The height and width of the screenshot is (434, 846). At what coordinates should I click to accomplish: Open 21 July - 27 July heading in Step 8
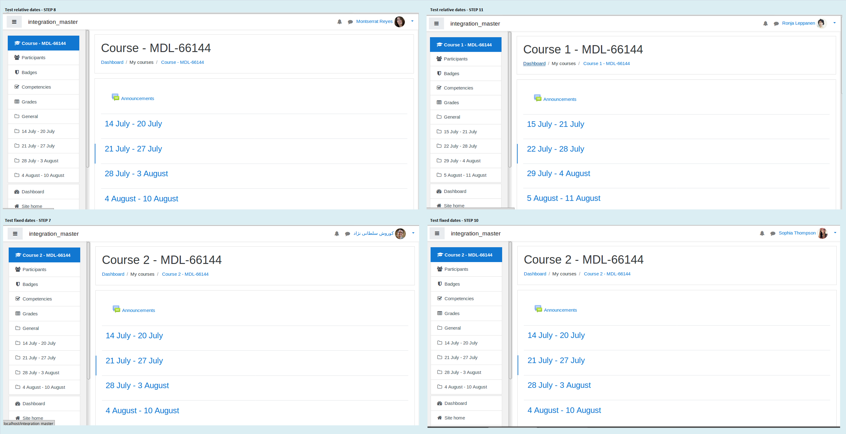pos(133,149)
